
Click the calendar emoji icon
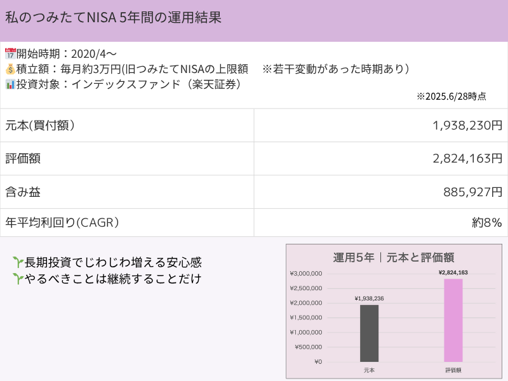10,53
